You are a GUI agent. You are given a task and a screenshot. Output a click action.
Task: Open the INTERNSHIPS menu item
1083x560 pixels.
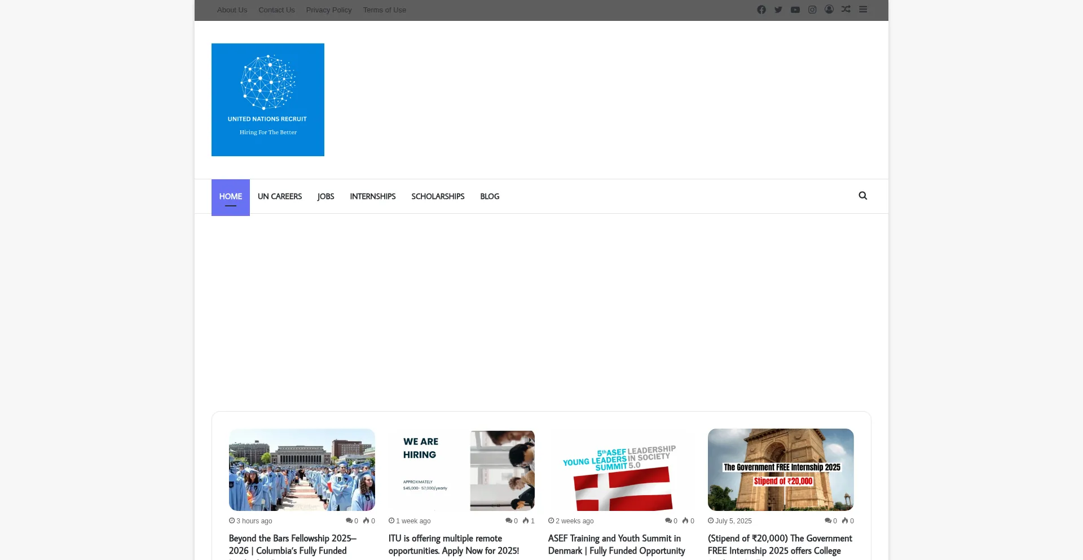373,196
